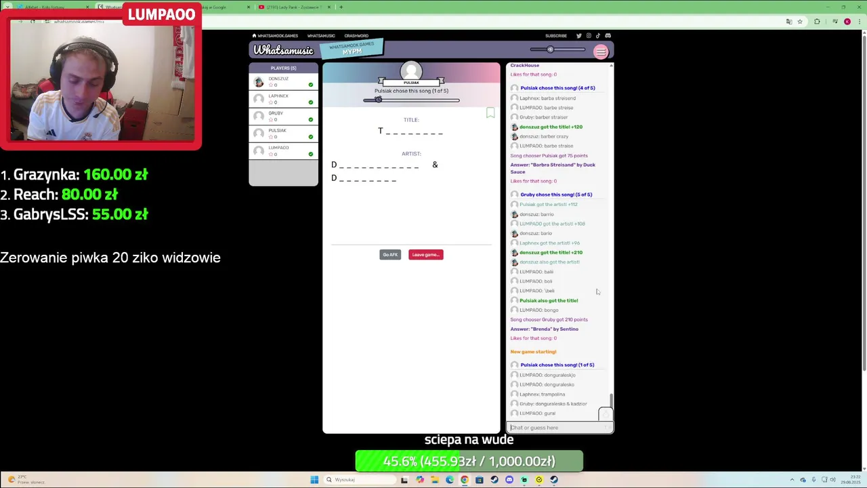Click the taskbar clock and date
Screen dimensions: 867x488
click(851, 480)
